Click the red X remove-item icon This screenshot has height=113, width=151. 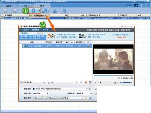coord(86,83)
